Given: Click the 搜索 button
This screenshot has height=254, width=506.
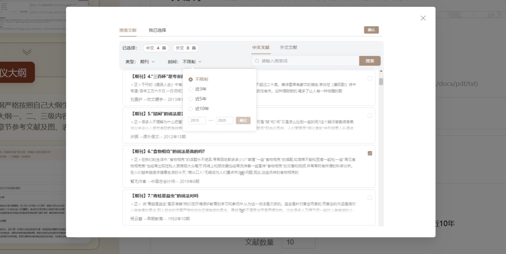Looking at the screenshot, I should point(370,61).
